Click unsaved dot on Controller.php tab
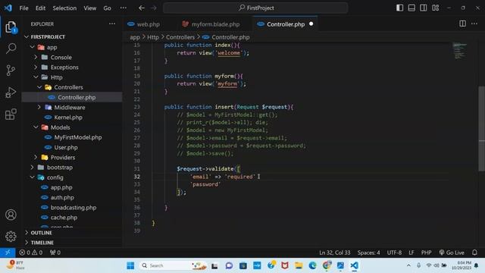485x273 pixels. coord(311,24)
